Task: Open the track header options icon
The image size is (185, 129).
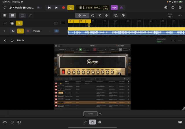Action: tap(56, 23)
